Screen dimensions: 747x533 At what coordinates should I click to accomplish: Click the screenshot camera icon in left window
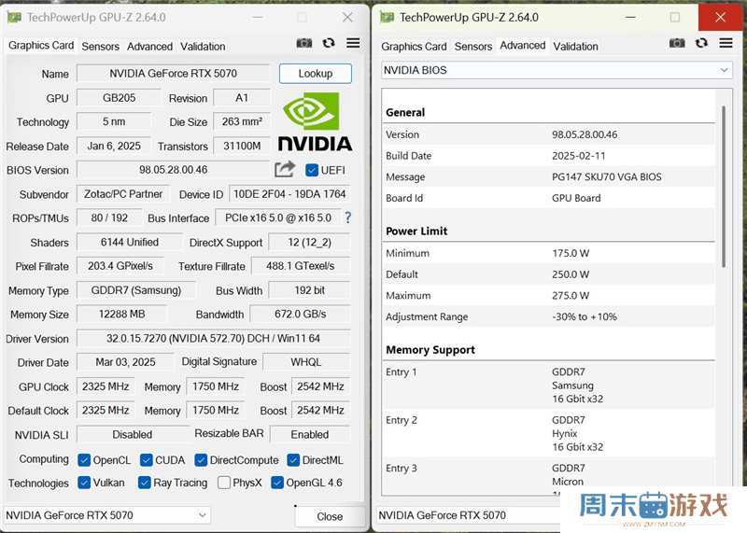point(304,43)
